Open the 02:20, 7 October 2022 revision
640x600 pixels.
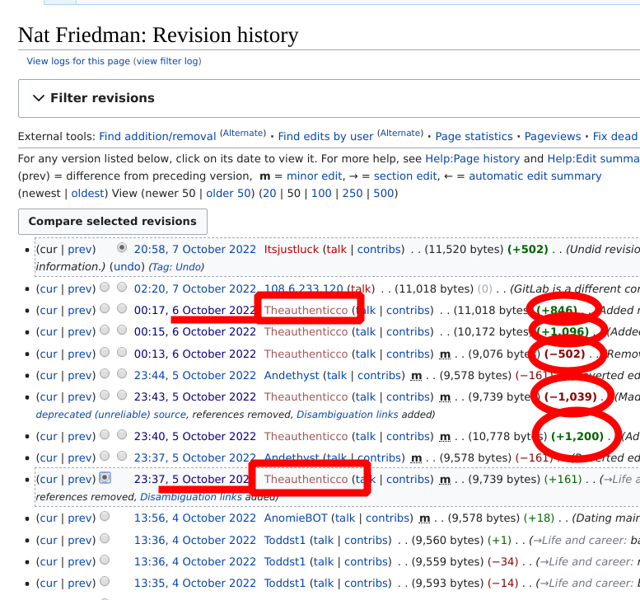click(195, 289)
